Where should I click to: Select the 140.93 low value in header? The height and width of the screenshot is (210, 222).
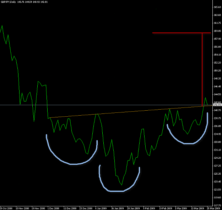click(37, 2)
